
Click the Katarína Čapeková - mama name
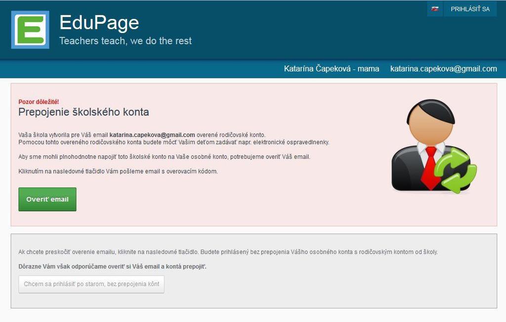coord(332,69)
